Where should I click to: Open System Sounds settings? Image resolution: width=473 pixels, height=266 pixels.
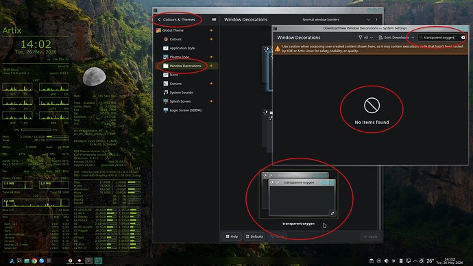tap(186, 93)
